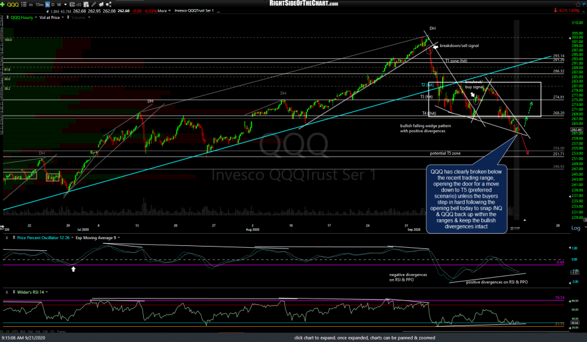This screenshot has height=342, width=587.
Task: Remove the Price Percent Oscillator pane with X
Action: click(x=7, y=238)
